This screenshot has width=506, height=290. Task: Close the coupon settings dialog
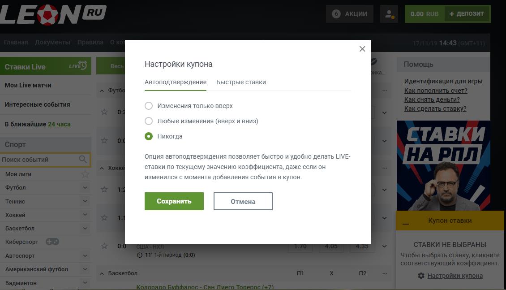click(362, 49)
